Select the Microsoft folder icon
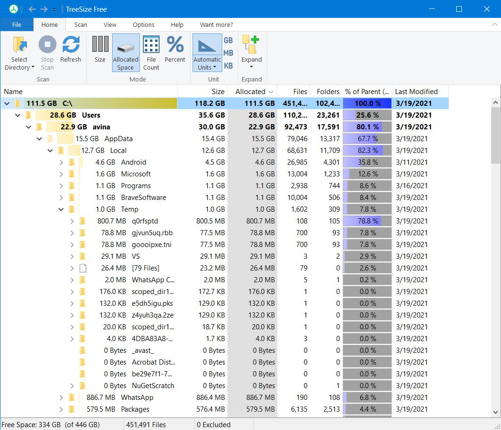This screenshot has height=430, width=501. click(x=72, y=174)
